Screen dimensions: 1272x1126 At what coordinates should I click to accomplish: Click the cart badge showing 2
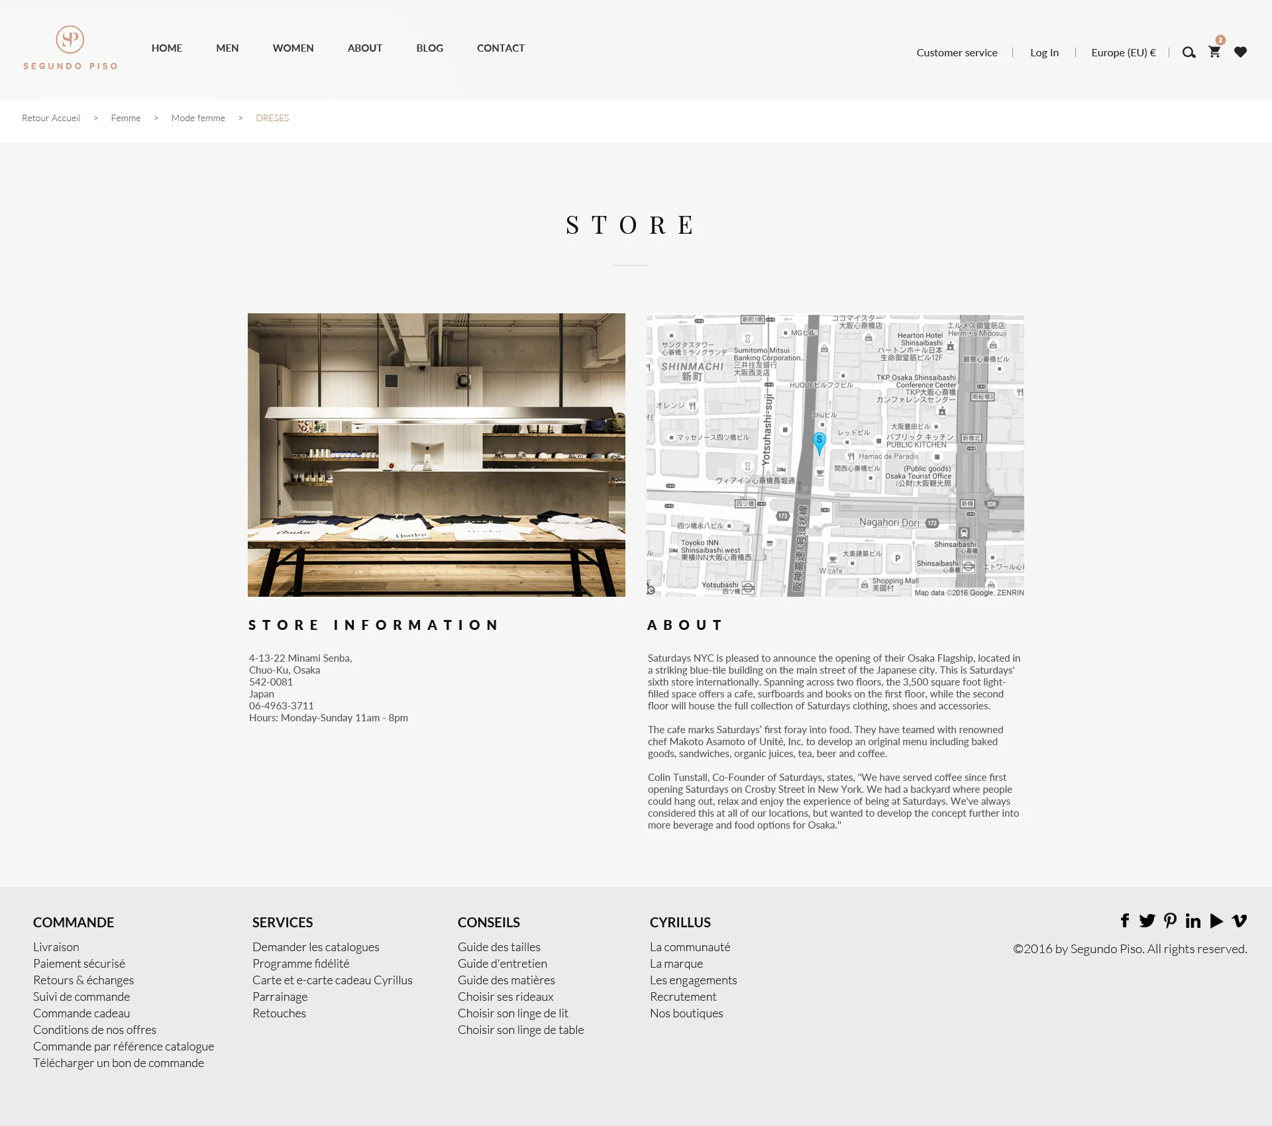coord(1220,40)
